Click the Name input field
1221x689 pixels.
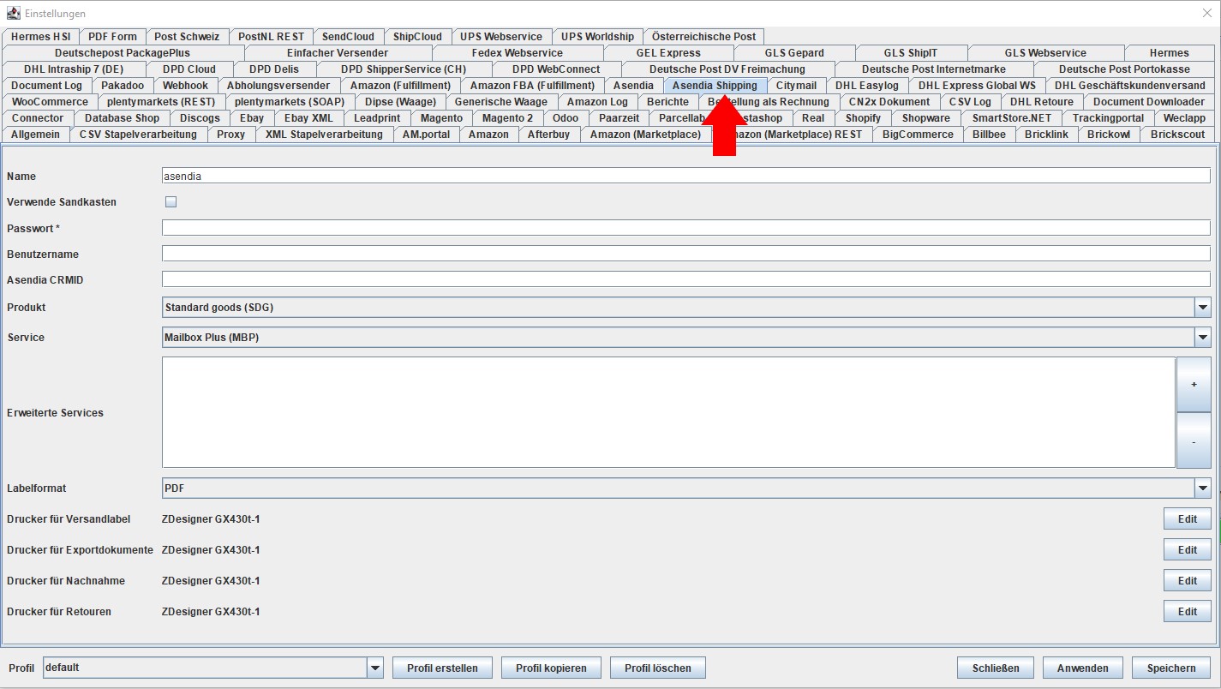[685, 176]
